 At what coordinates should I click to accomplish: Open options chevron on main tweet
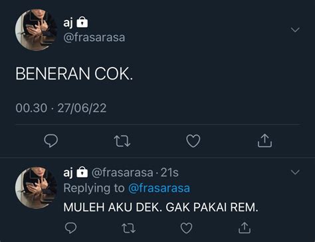(x=295, y=30)
